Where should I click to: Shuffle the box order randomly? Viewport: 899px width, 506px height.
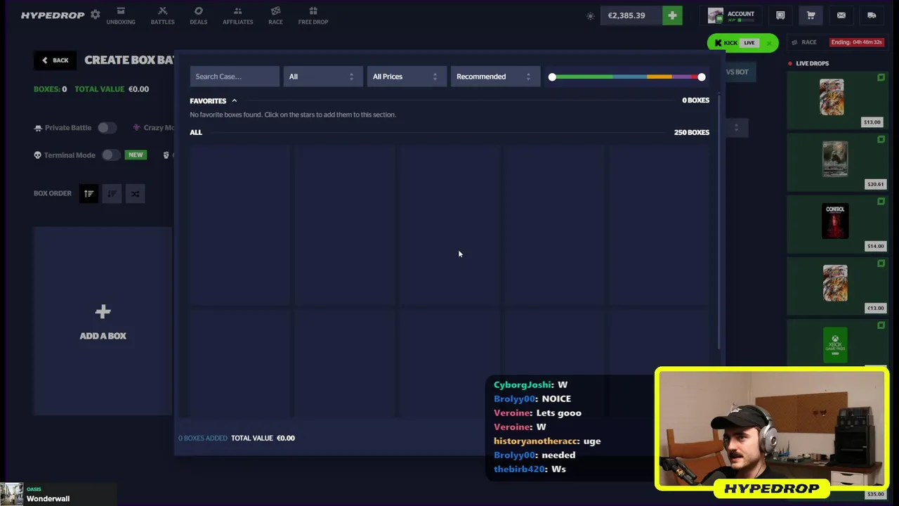[x=135, y=193]
